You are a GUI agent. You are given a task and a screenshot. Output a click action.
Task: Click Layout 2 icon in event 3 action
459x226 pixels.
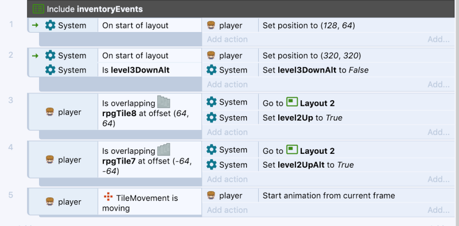(292, 102)
